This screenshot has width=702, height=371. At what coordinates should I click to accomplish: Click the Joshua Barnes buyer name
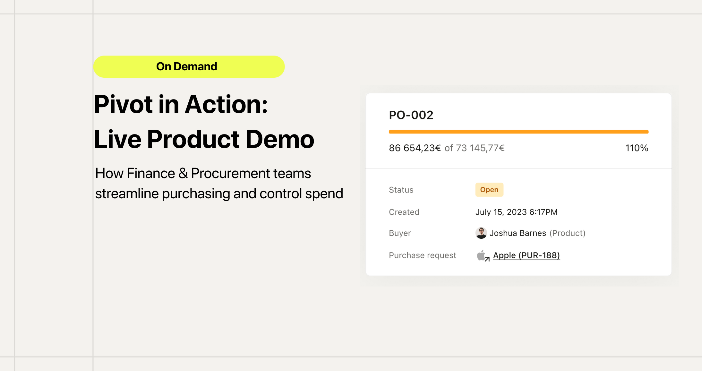pyautogui.click(x=518, y=233)
